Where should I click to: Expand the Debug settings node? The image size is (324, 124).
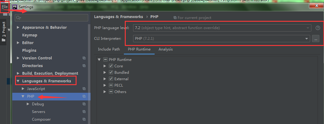click(28, 104)
